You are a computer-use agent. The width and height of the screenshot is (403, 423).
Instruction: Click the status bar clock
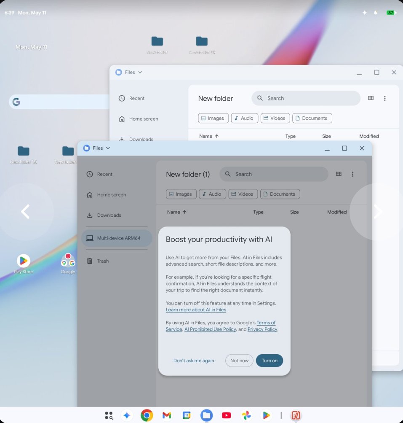coord(9,13)
